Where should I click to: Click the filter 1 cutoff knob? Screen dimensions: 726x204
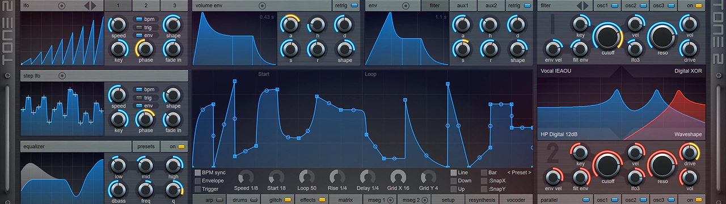(x=607, y=37)
